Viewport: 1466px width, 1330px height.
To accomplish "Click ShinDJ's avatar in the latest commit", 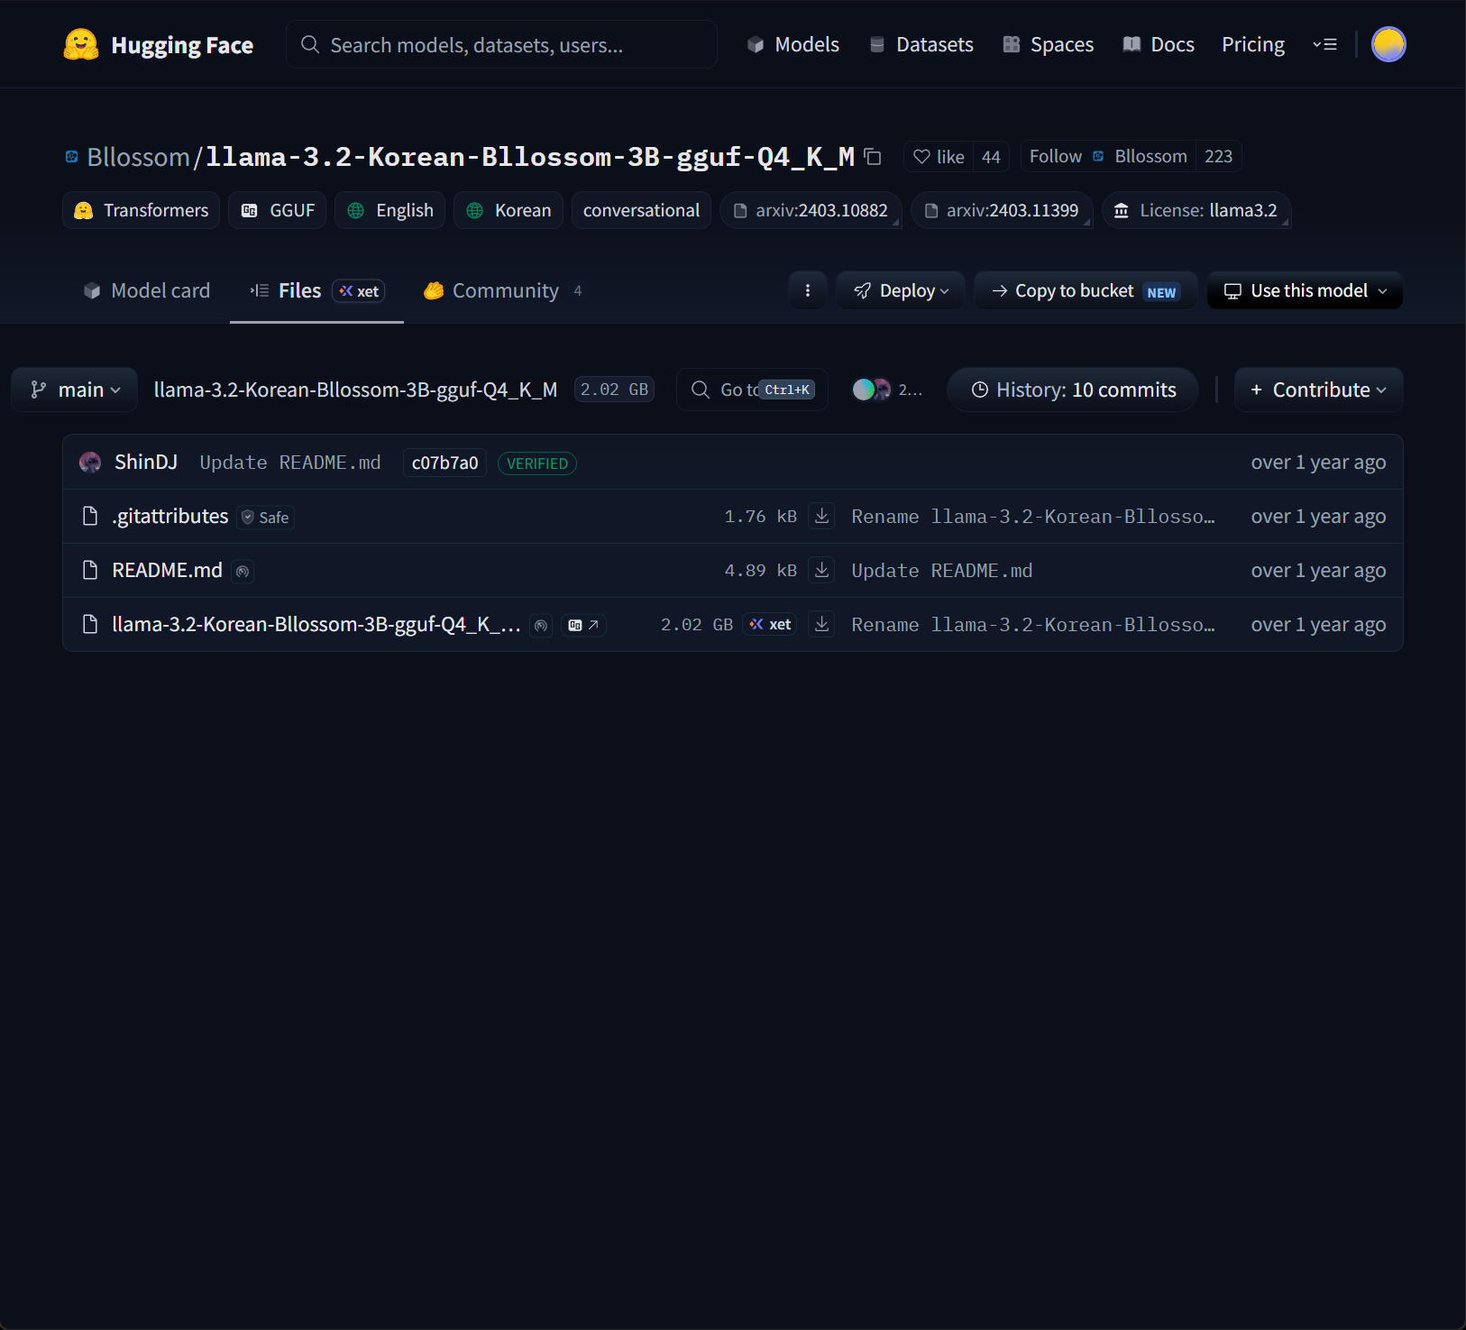I will click(90, 463).
